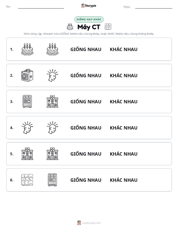Select GIỐNG NHAU for row 1

tap(86, 49)
